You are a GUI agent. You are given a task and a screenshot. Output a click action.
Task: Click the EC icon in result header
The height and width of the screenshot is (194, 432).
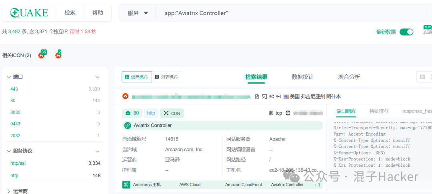[272, 97]
